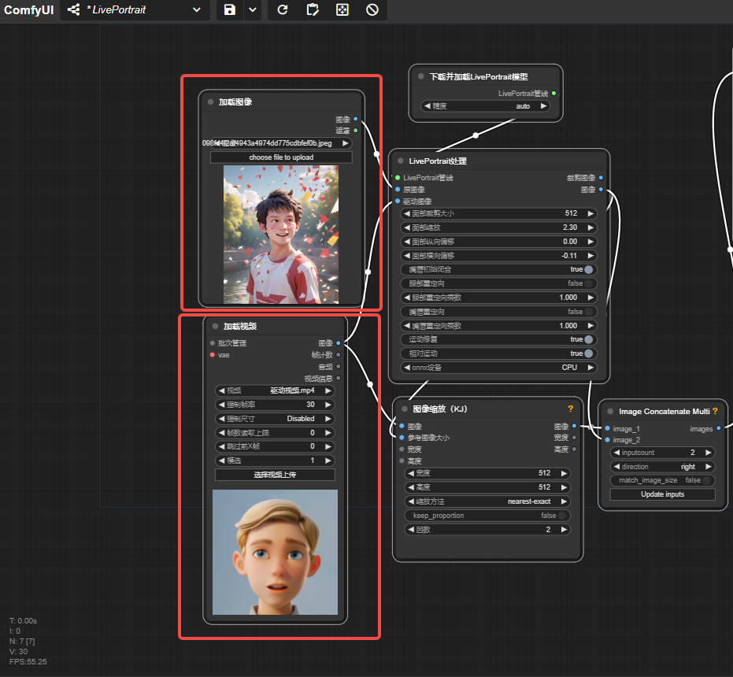Click the boy portrait thumbnail in 加载图像
733x677 pixels.
click(281, 235)
